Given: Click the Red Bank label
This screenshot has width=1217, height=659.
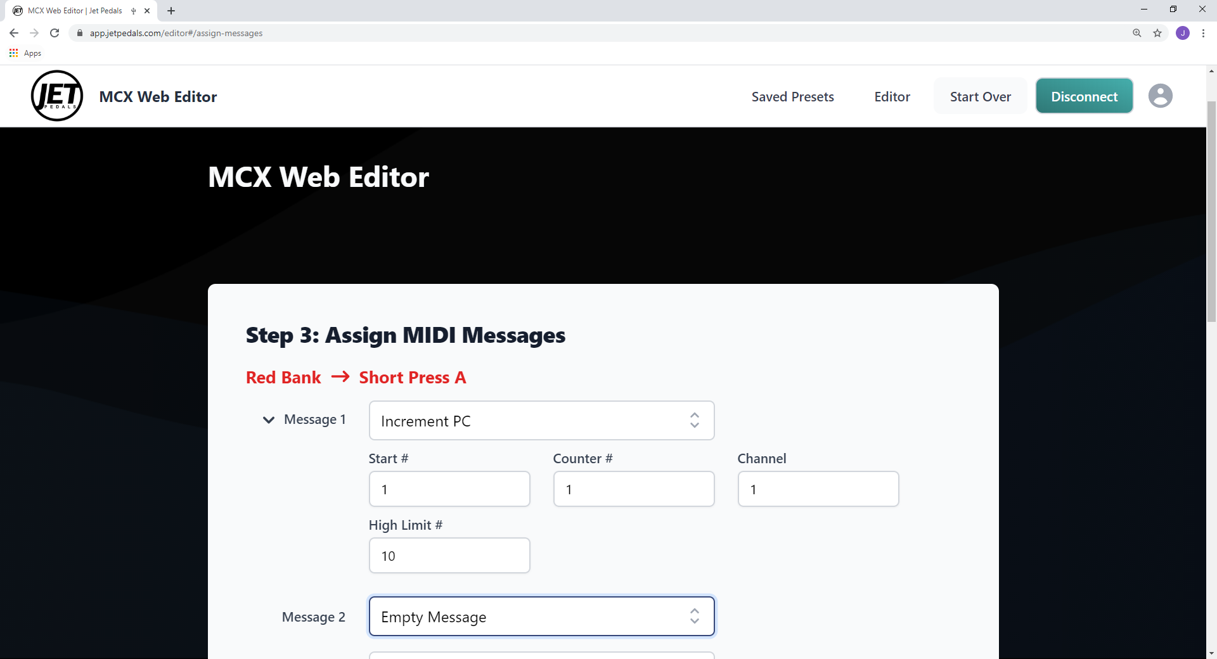Looking at the screenshot, I should pos(283,378).
